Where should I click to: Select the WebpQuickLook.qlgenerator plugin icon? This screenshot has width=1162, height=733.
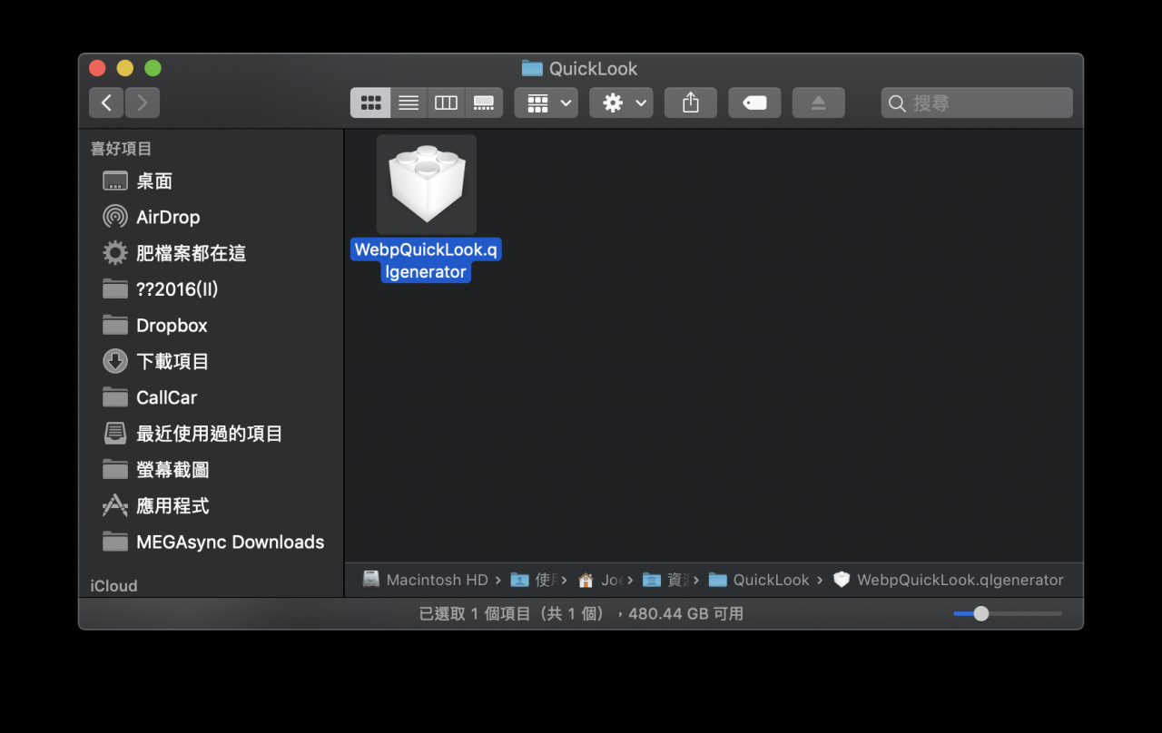[427, 185]
